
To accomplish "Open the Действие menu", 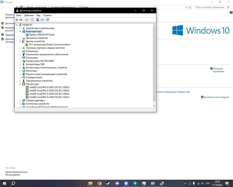I will 29,15.
